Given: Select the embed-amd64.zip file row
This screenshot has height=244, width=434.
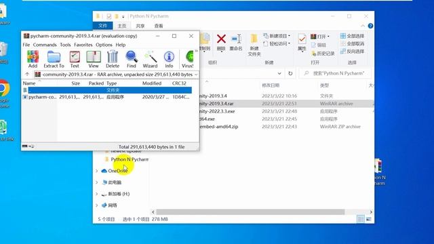Looking at the screenshot, I should (x=286, y=127).
